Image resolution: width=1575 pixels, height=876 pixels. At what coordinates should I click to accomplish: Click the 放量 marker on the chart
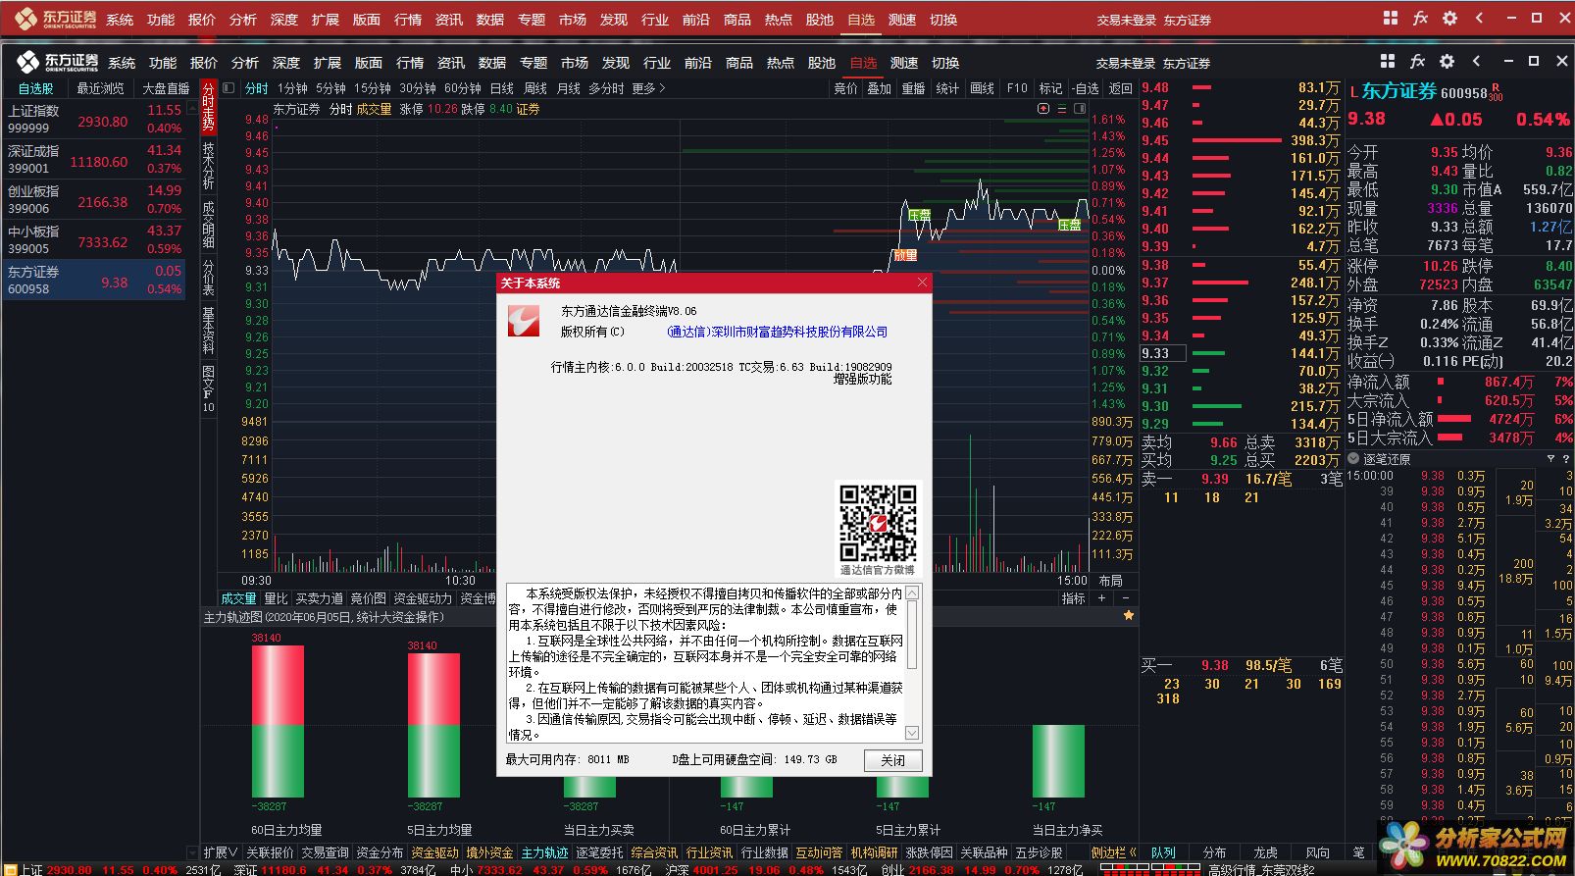(x=905, y=255)
